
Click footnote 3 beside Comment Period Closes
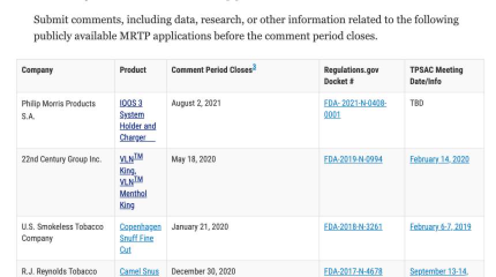click(254, 68)
